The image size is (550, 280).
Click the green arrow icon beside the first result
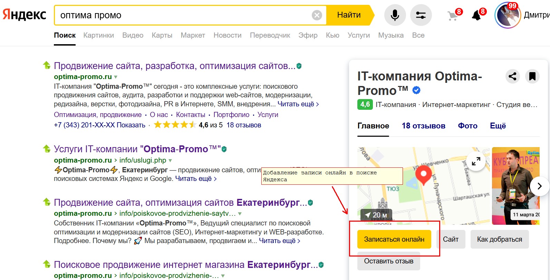click(47, 65)
